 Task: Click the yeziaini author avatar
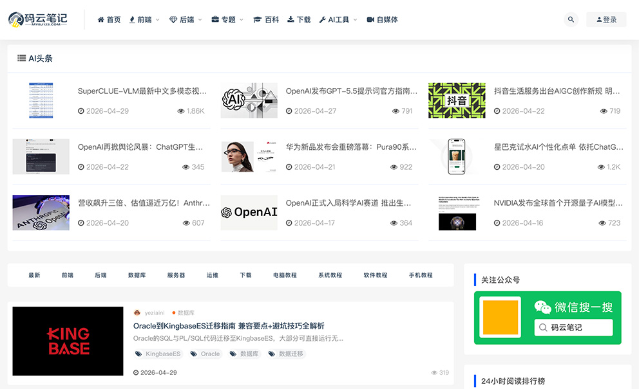click(137, 313)
